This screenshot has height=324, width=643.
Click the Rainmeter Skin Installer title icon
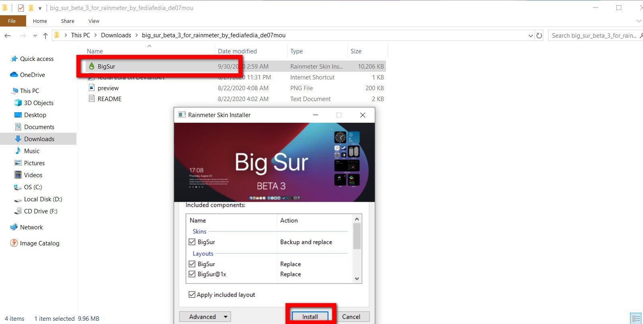[x=182, y=115]
